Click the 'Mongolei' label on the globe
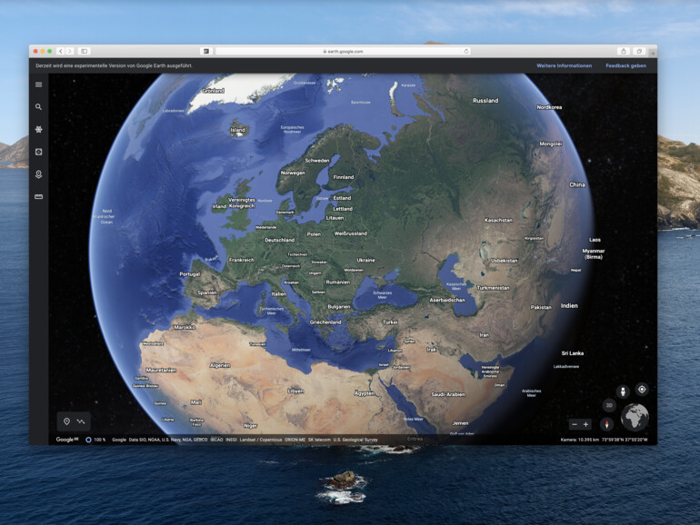 click(550, 144)
